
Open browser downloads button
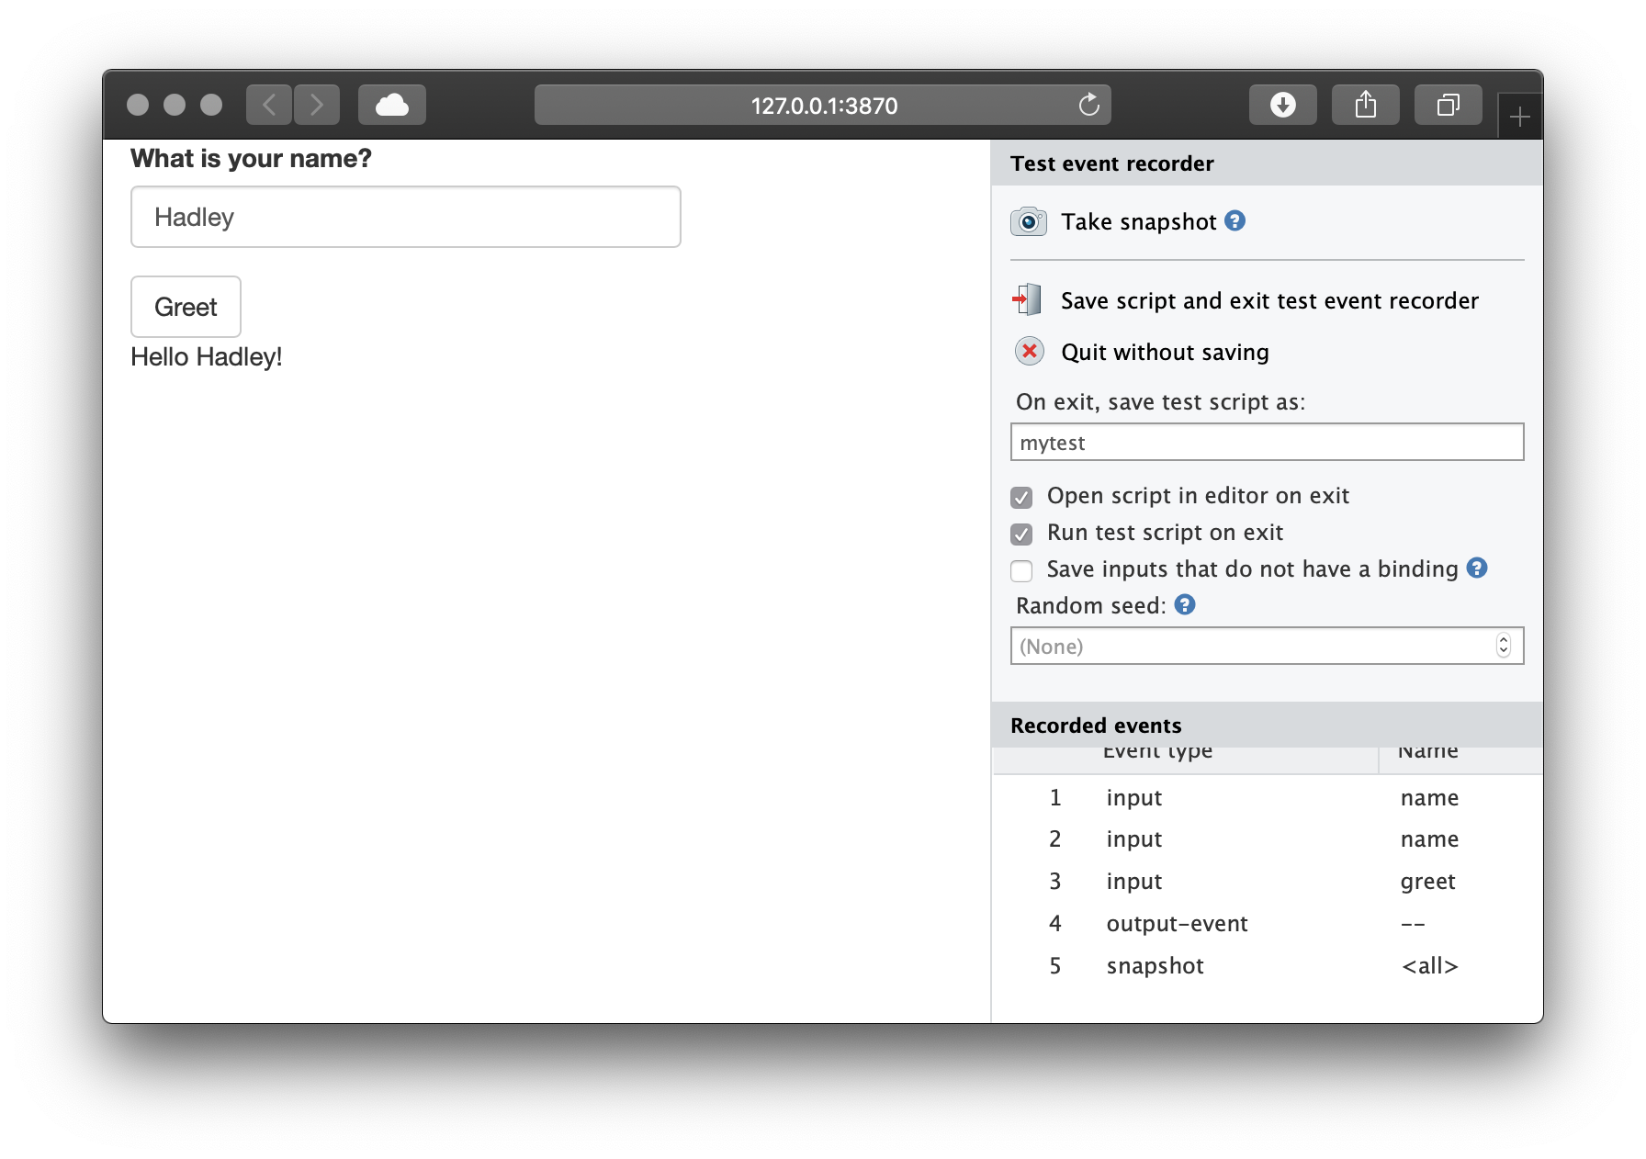click(x=1282, y=105)
